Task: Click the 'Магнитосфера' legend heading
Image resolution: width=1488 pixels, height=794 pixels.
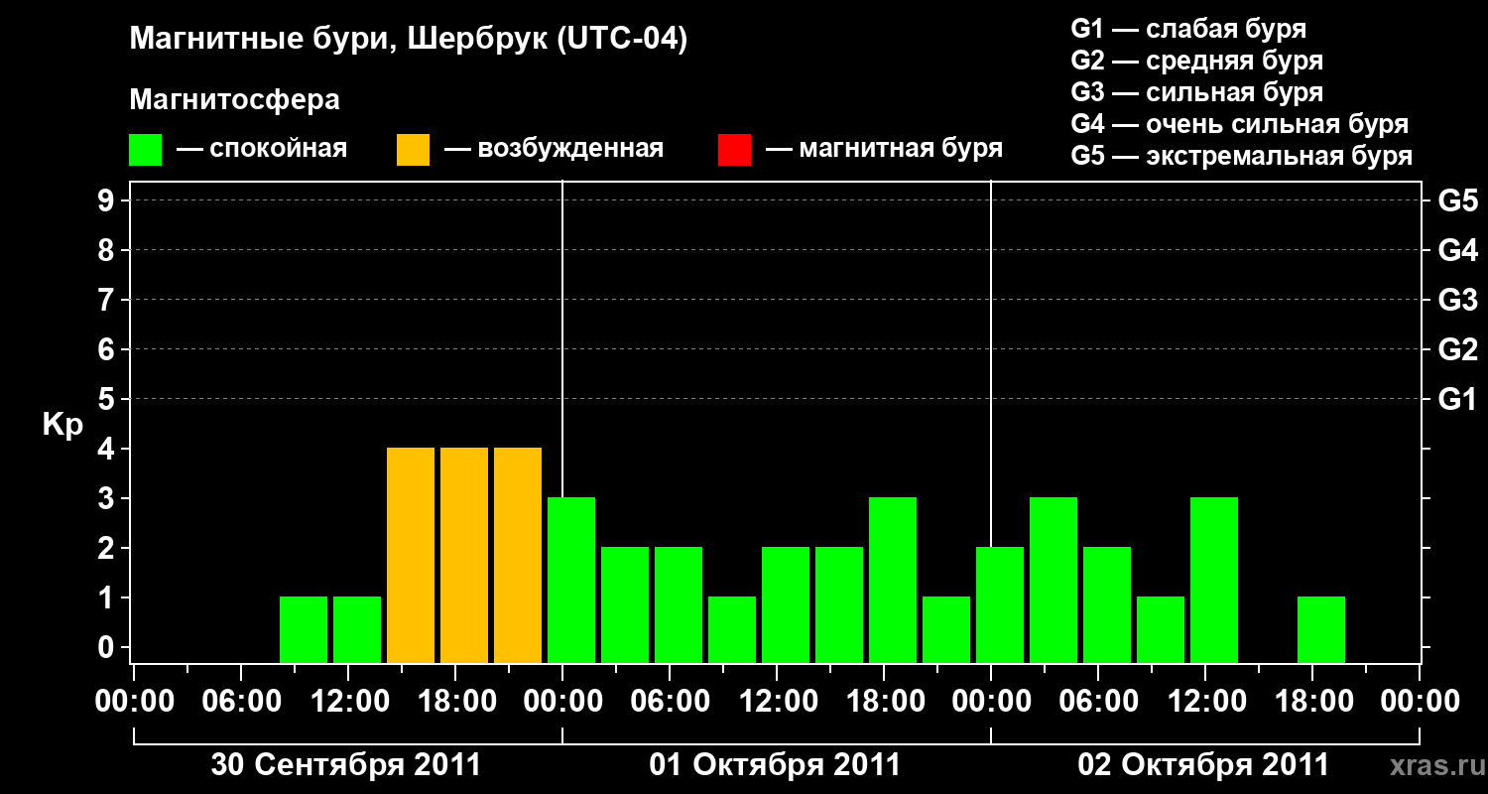Action: [234, 100]
